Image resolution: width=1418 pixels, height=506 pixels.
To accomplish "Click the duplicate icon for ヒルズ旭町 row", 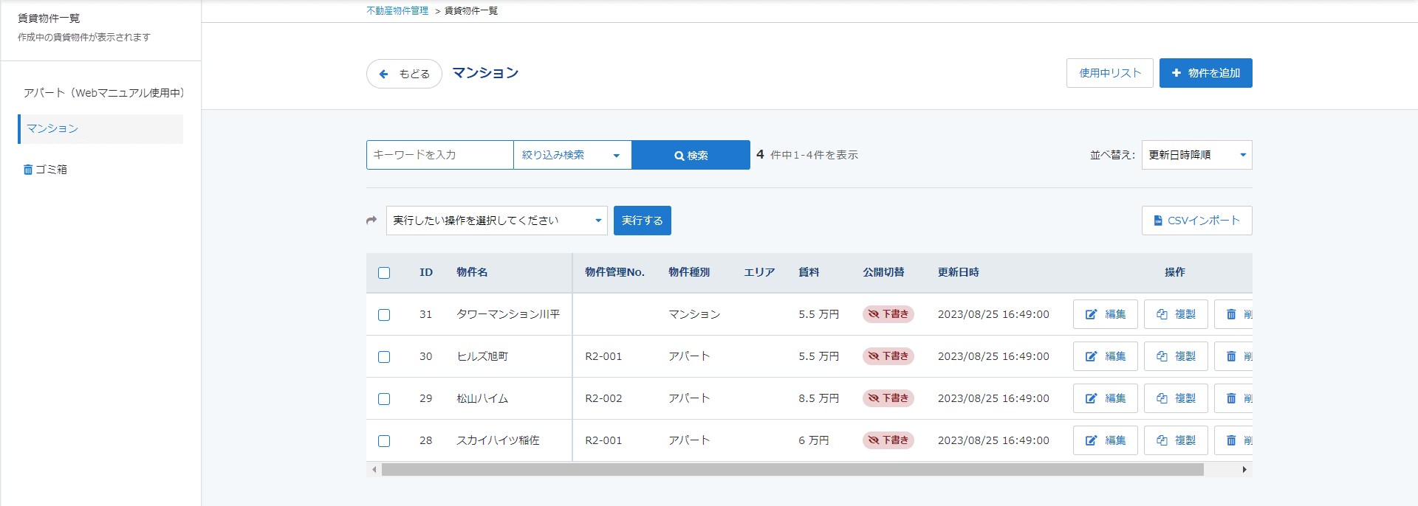I will 1176,356.
